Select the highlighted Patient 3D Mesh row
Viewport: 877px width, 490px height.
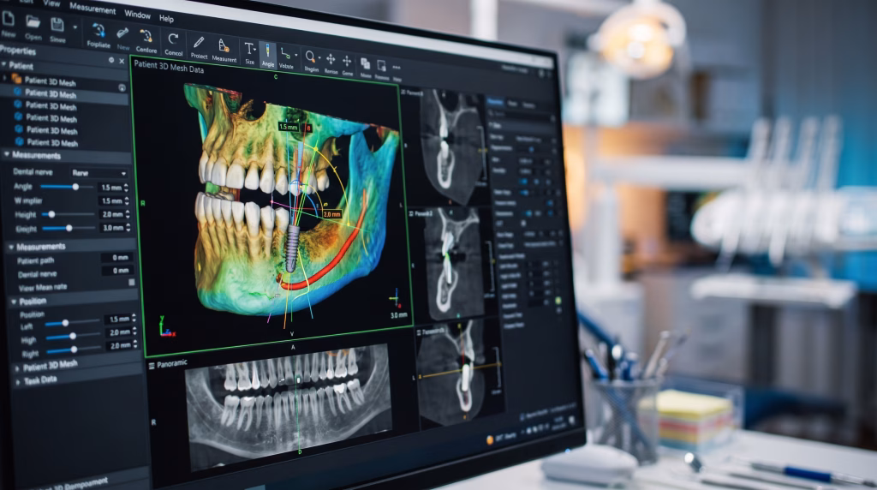[64, 94]
